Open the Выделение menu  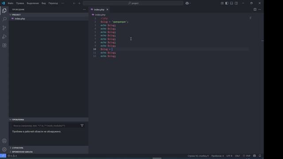pyautogui.click(x=33, y=3)
